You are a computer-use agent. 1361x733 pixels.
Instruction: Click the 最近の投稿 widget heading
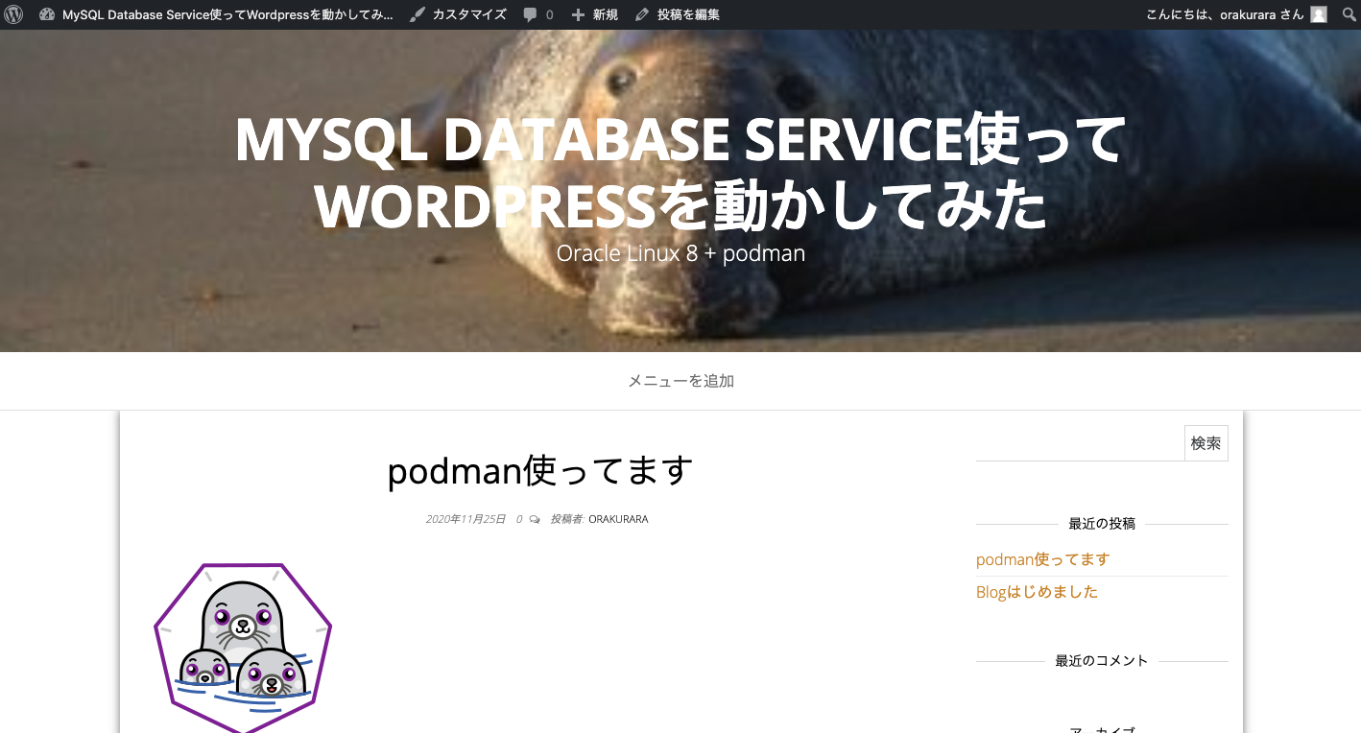pyautogui.click(x=1102, y=524)
